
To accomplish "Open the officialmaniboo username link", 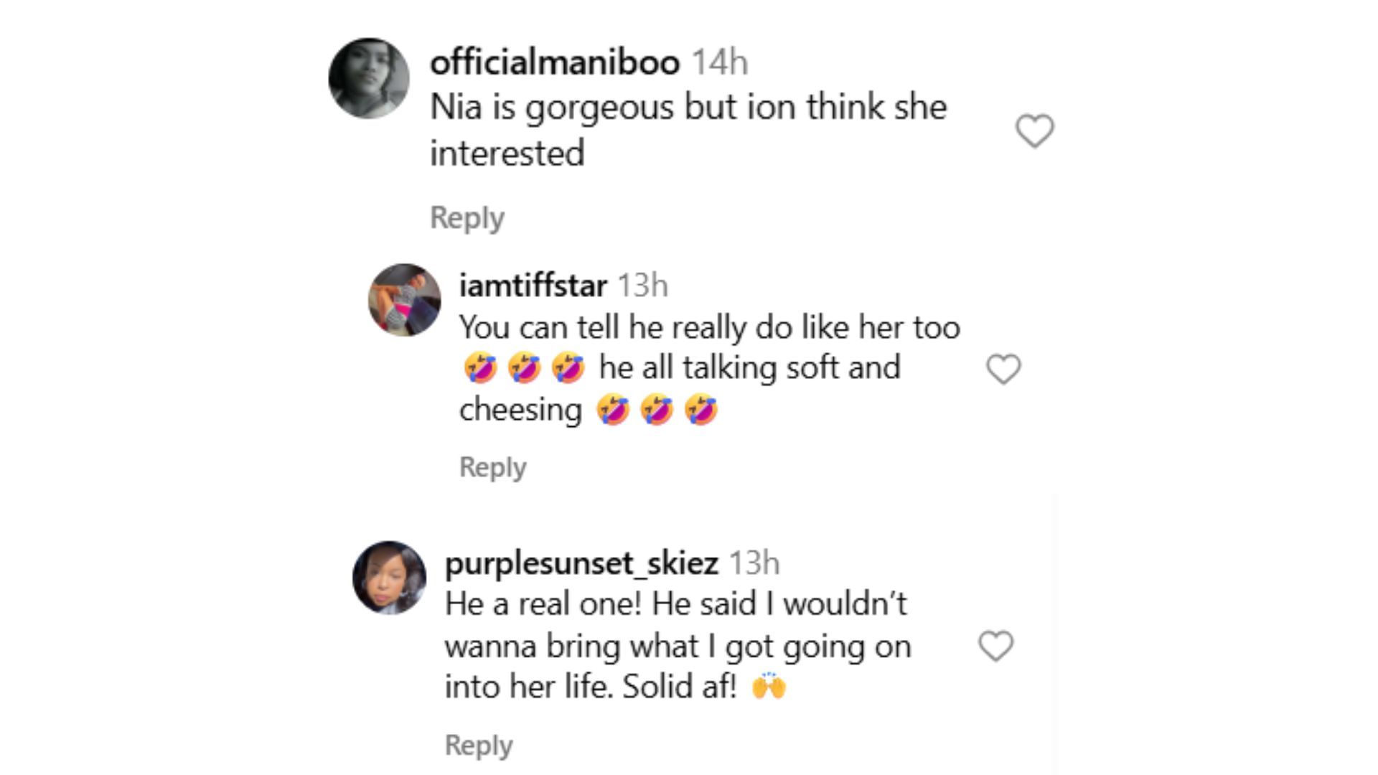I will click(554, 62).
